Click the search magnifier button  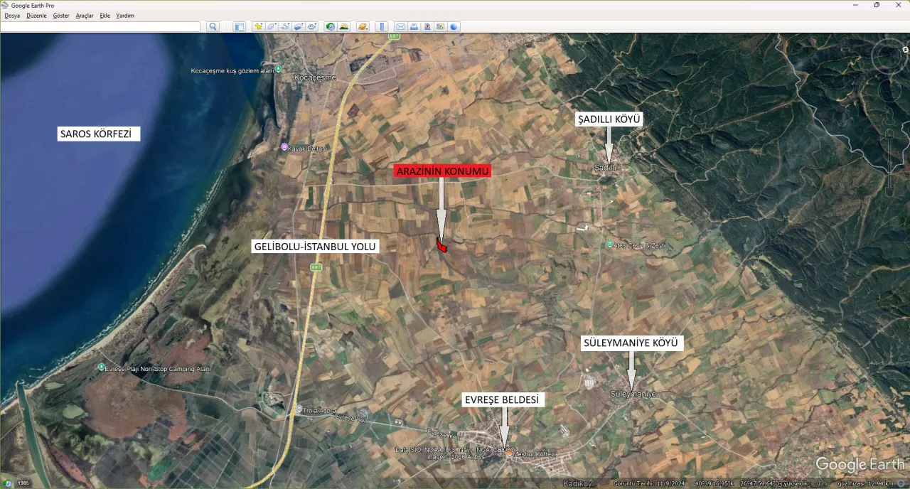(213, 26)
